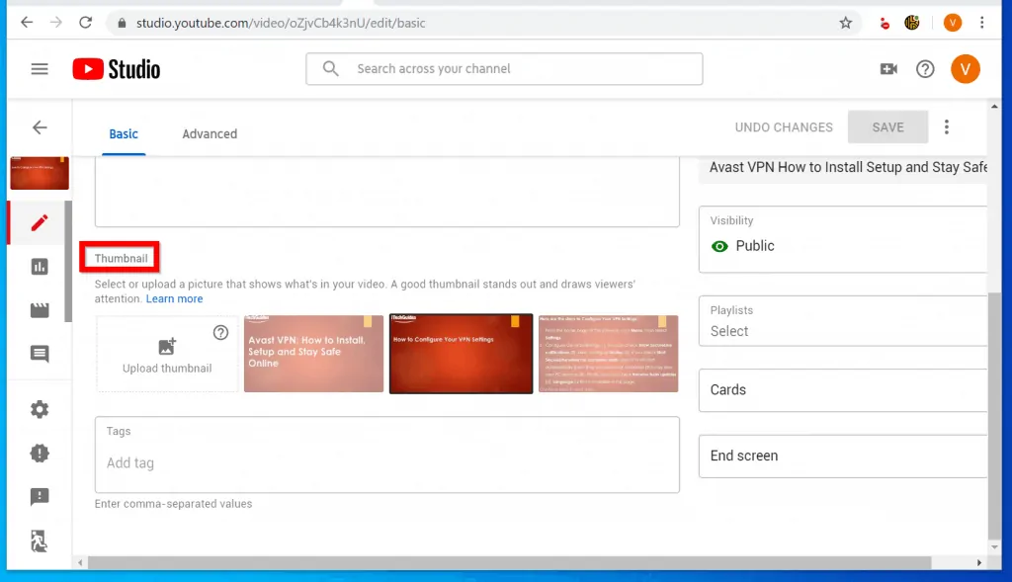Screen dimensions: 1012x582
Task: Select the Basic tab
Action: [x=124, y=133]
